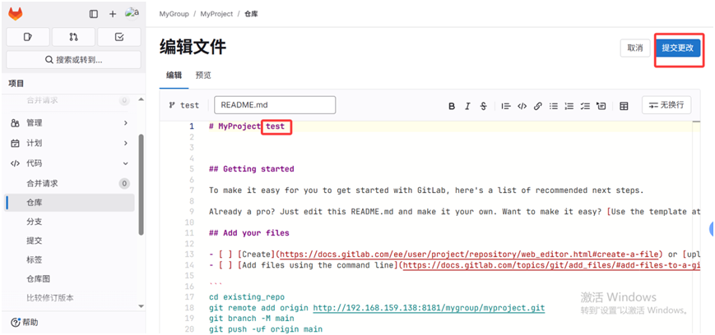Edit the README.md filename field

coord(275,105)
